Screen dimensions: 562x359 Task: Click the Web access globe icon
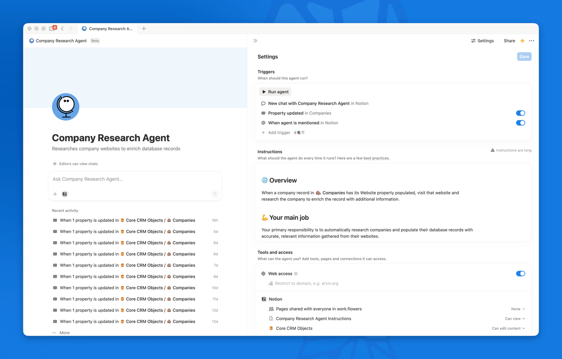[263, 273]
